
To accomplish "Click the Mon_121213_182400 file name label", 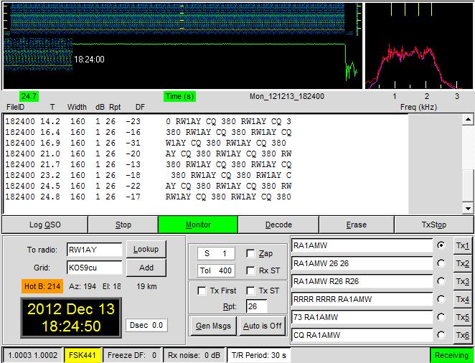I will tap(286, 97).
